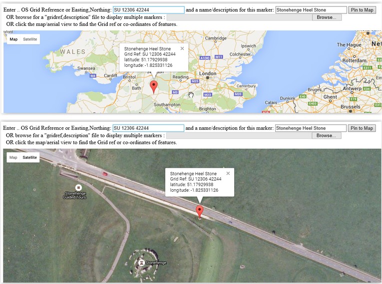Click London label on the map

(208, 73)
